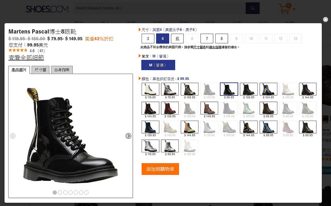Open cart dropdown arrow beside cart
331x206 pixels.
294,9
